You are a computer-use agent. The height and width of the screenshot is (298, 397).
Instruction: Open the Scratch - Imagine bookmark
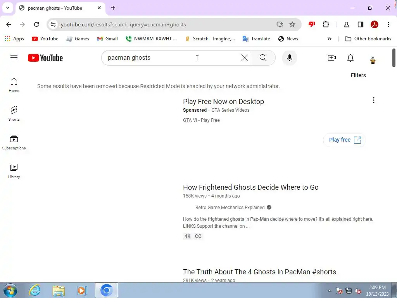pyautogui.click(x=210, y=39)
